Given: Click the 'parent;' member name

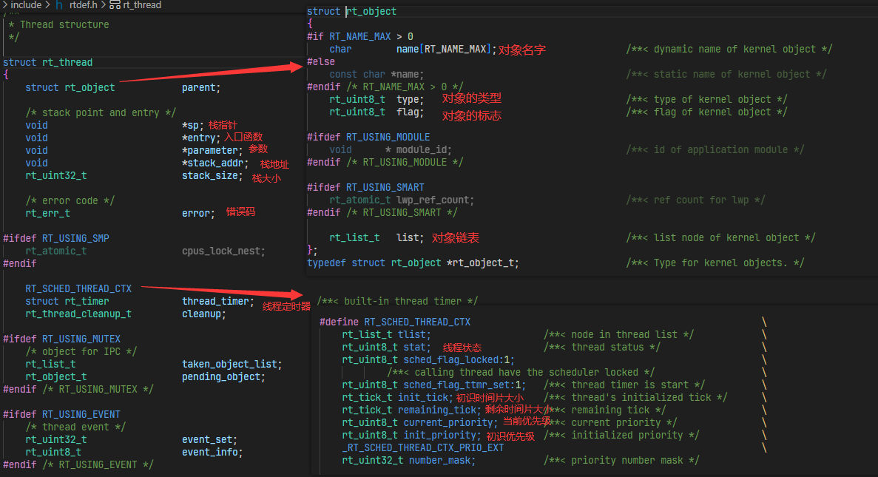Looking at the screenshot, I should point(201,87).
